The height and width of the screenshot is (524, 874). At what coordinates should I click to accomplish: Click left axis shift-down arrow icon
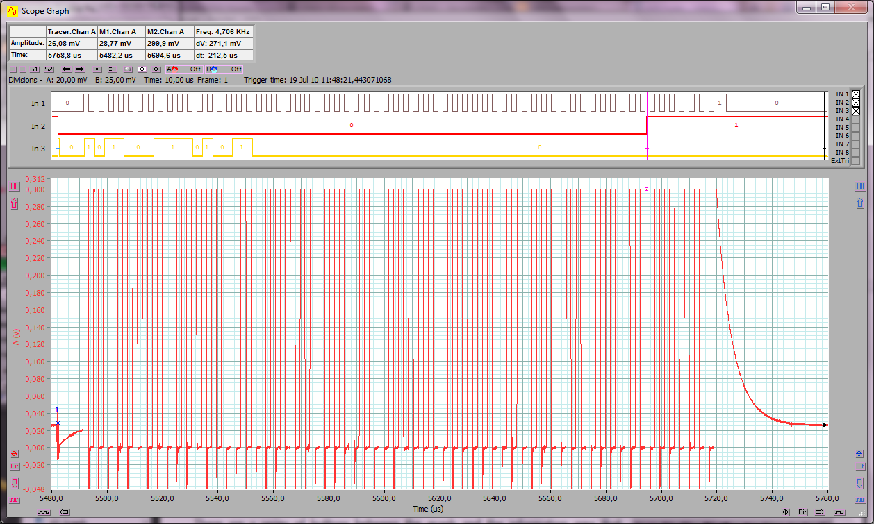pyautogui.click(x=14, y=483)
